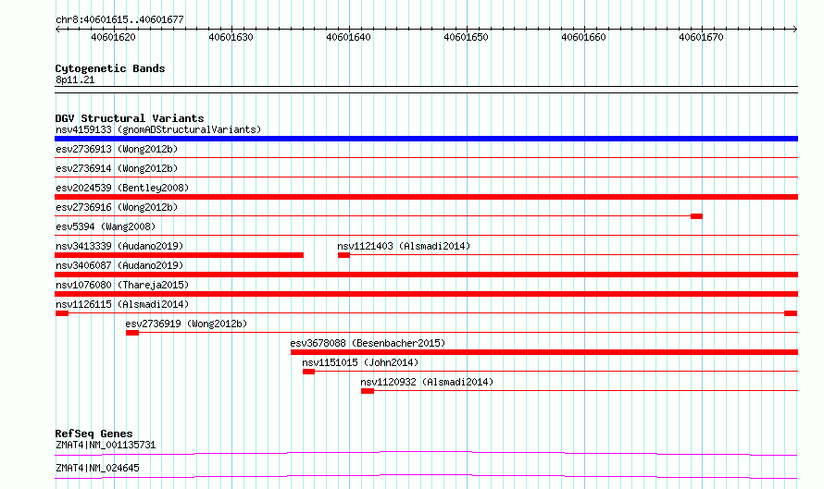
Task: Click variant label nsv1120932 (Alsmadi2014)
Action: pos(427,382)
